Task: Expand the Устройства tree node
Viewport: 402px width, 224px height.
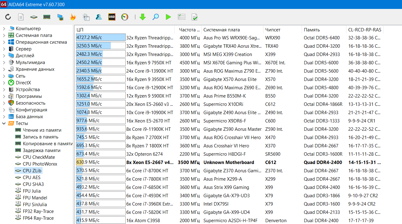Action: click(4, 90)
